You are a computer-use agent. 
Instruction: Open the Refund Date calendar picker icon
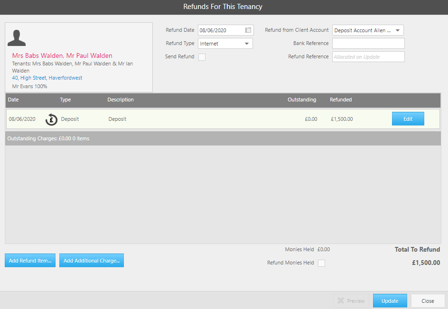click(x=248, y=30)
